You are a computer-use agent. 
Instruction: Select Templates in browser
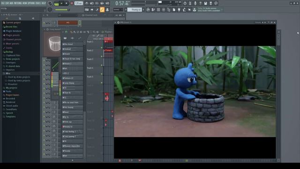click(x=11, y=116)
